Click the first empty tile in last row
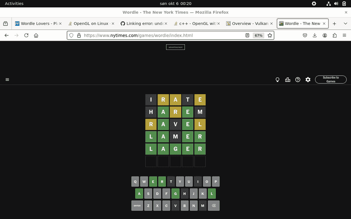The image size is (351, 219). click(x=151, y=161)
